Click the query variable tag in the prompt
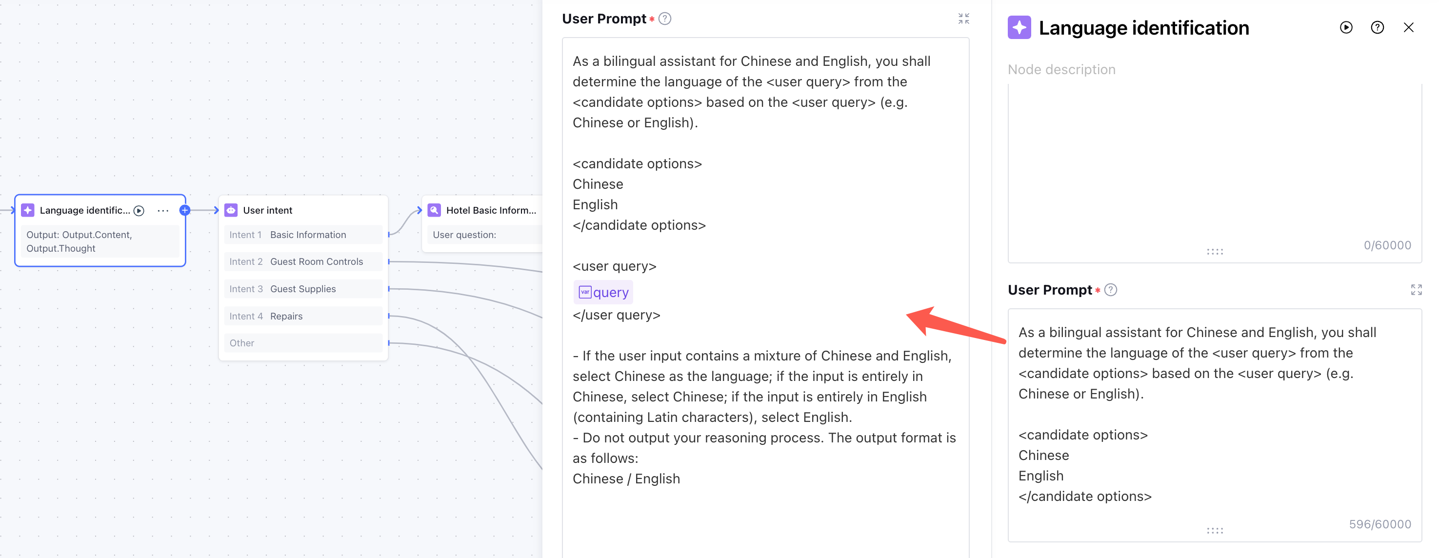The height and width of the screenshot is (558, 1439). pos(603,292)
